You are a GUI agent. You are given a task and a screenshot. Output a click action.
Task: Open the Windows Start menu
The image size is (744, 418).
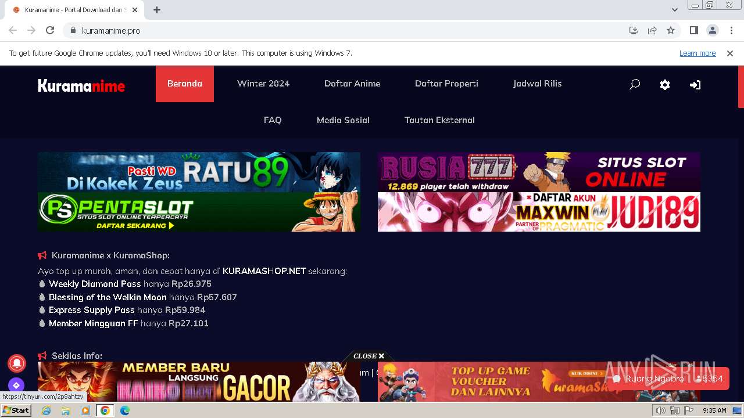click(16, 410)
